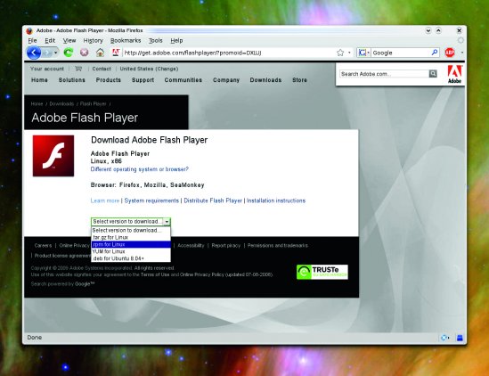Click the address bar with get.adobe.com URL
Screen dimensions: 489x376
coord(228,53)
